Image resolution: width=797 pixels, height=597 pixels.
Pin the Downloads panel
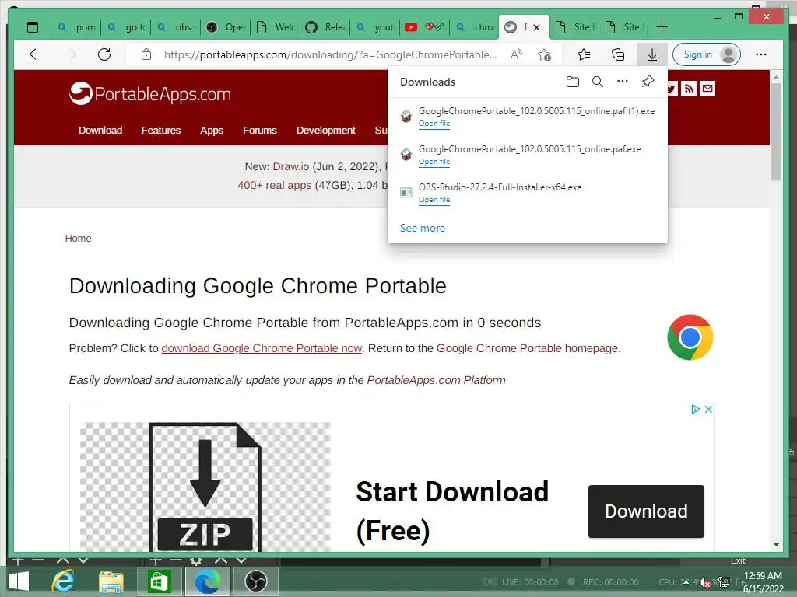pyautogui.click(x=648, y=81)
